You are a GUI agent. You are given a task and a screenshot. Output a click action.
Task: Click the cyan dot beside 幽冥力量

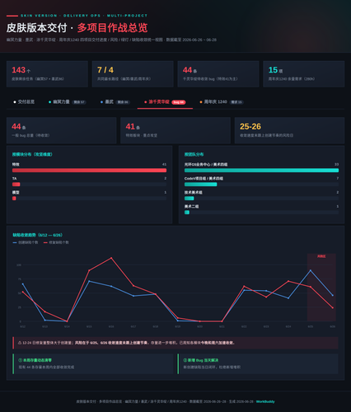click(49, 102)
